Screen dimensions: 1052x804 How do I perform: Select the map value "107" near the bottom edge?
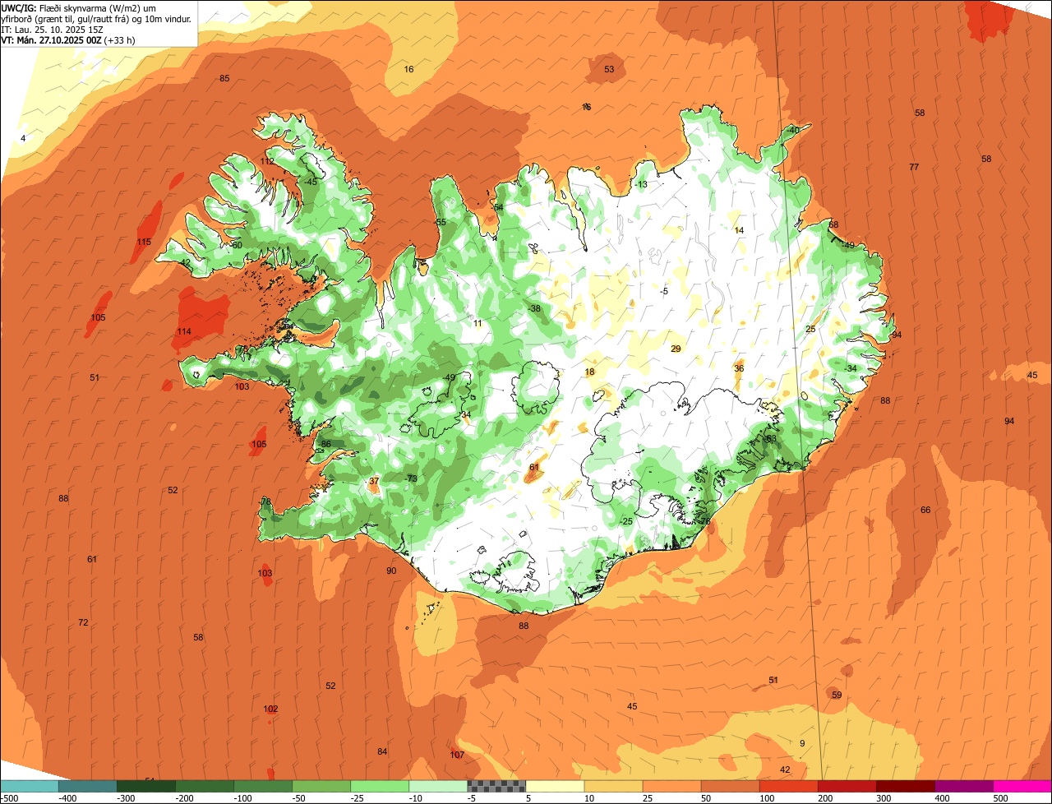tap(457, 755)
